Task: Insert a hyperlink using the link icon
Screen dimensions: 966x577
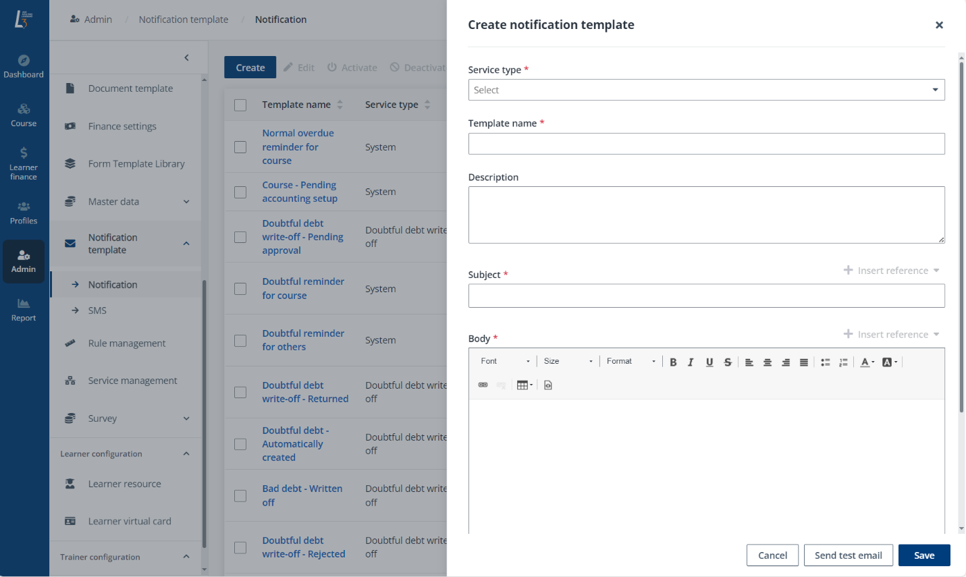Action: point(483,385)
